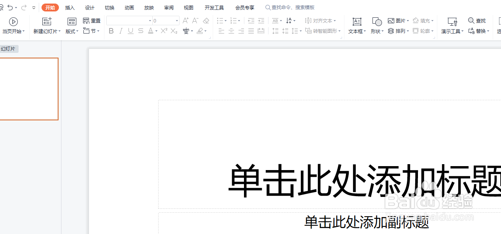Open the font size dropdown

pos(176,21)
